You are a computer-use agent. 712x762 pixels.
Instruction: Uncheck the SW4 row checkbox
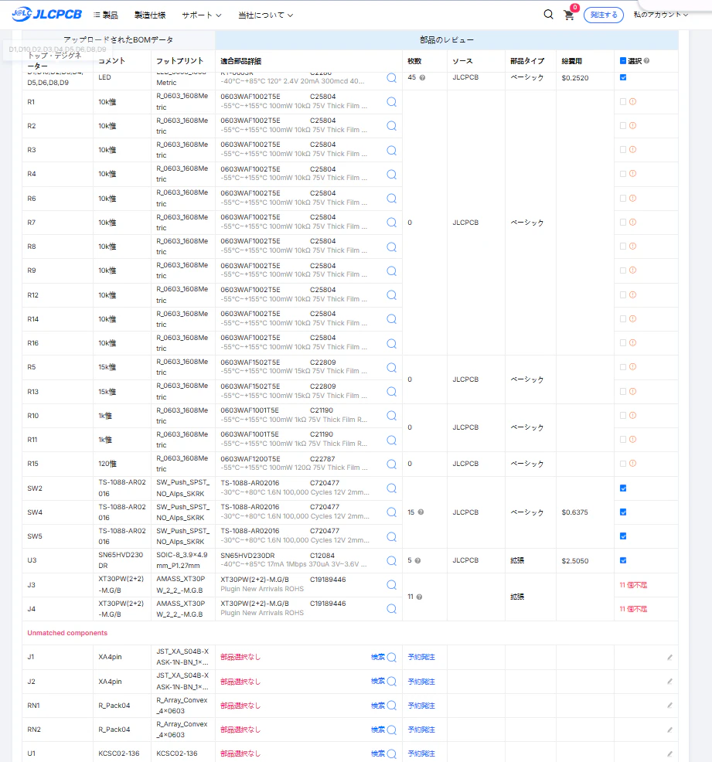(623, 512)
